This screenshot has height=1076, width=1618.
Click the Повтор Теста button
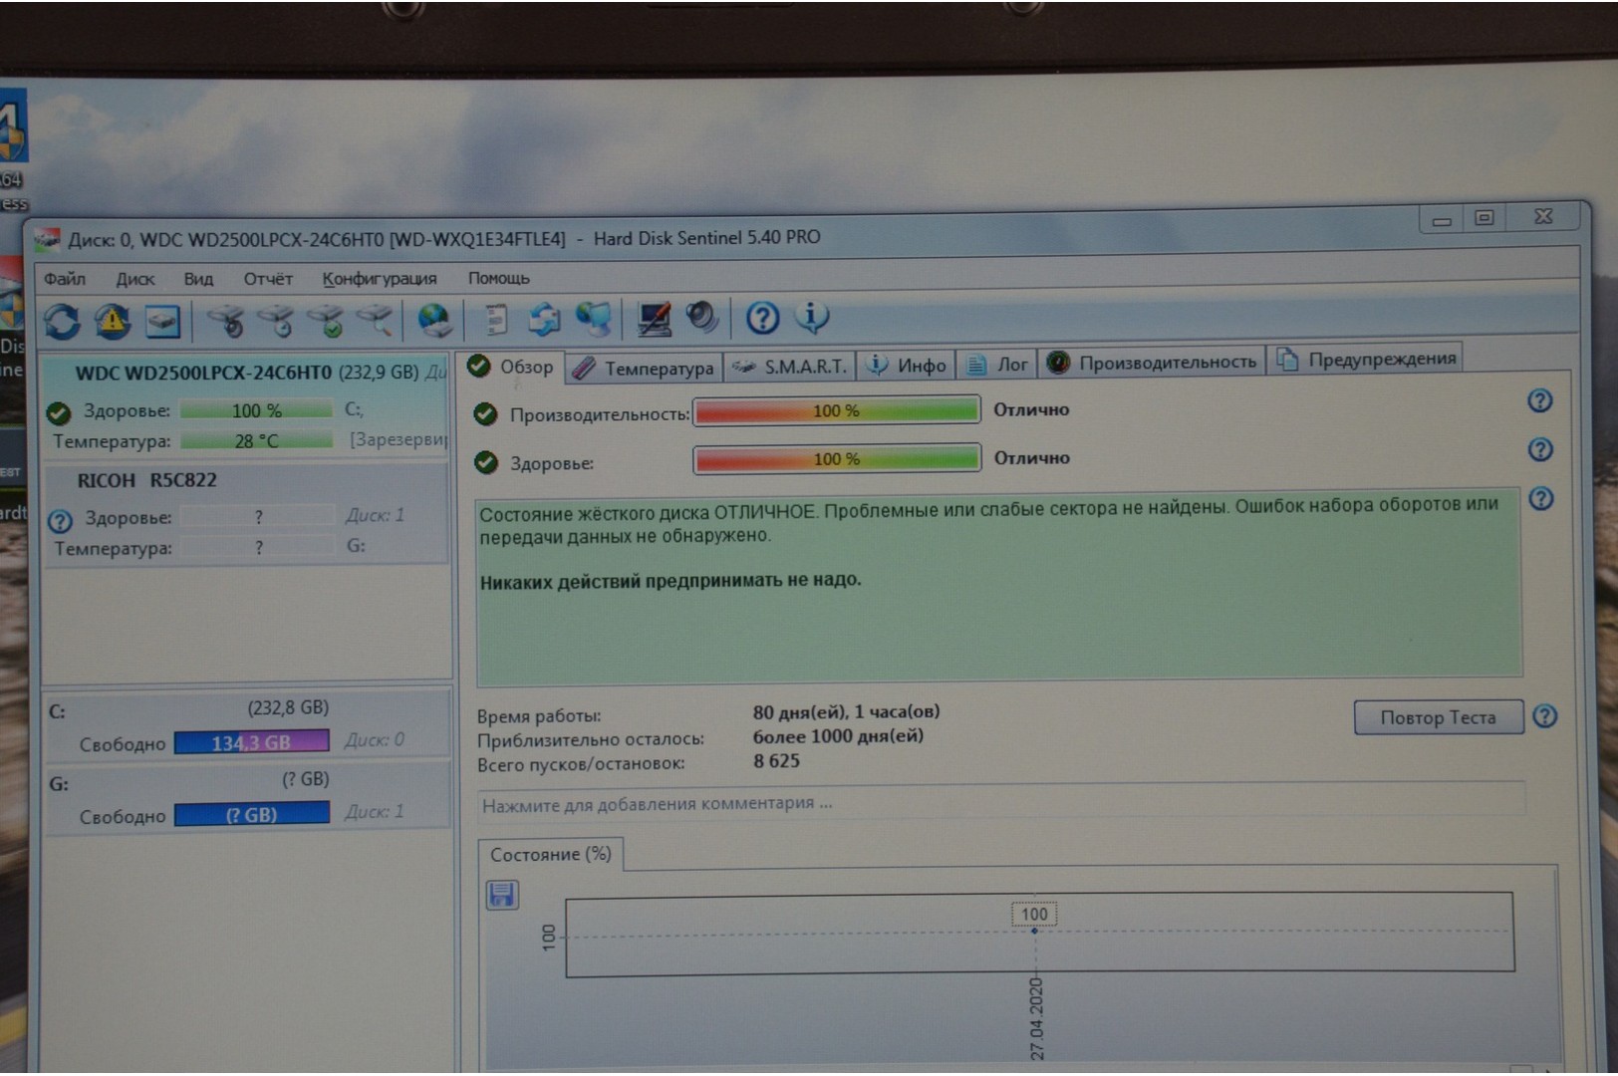point(1438,717)
